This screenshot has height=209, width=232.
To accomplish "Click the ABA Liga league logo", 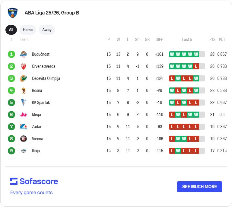I will click(x=12, y=13).
